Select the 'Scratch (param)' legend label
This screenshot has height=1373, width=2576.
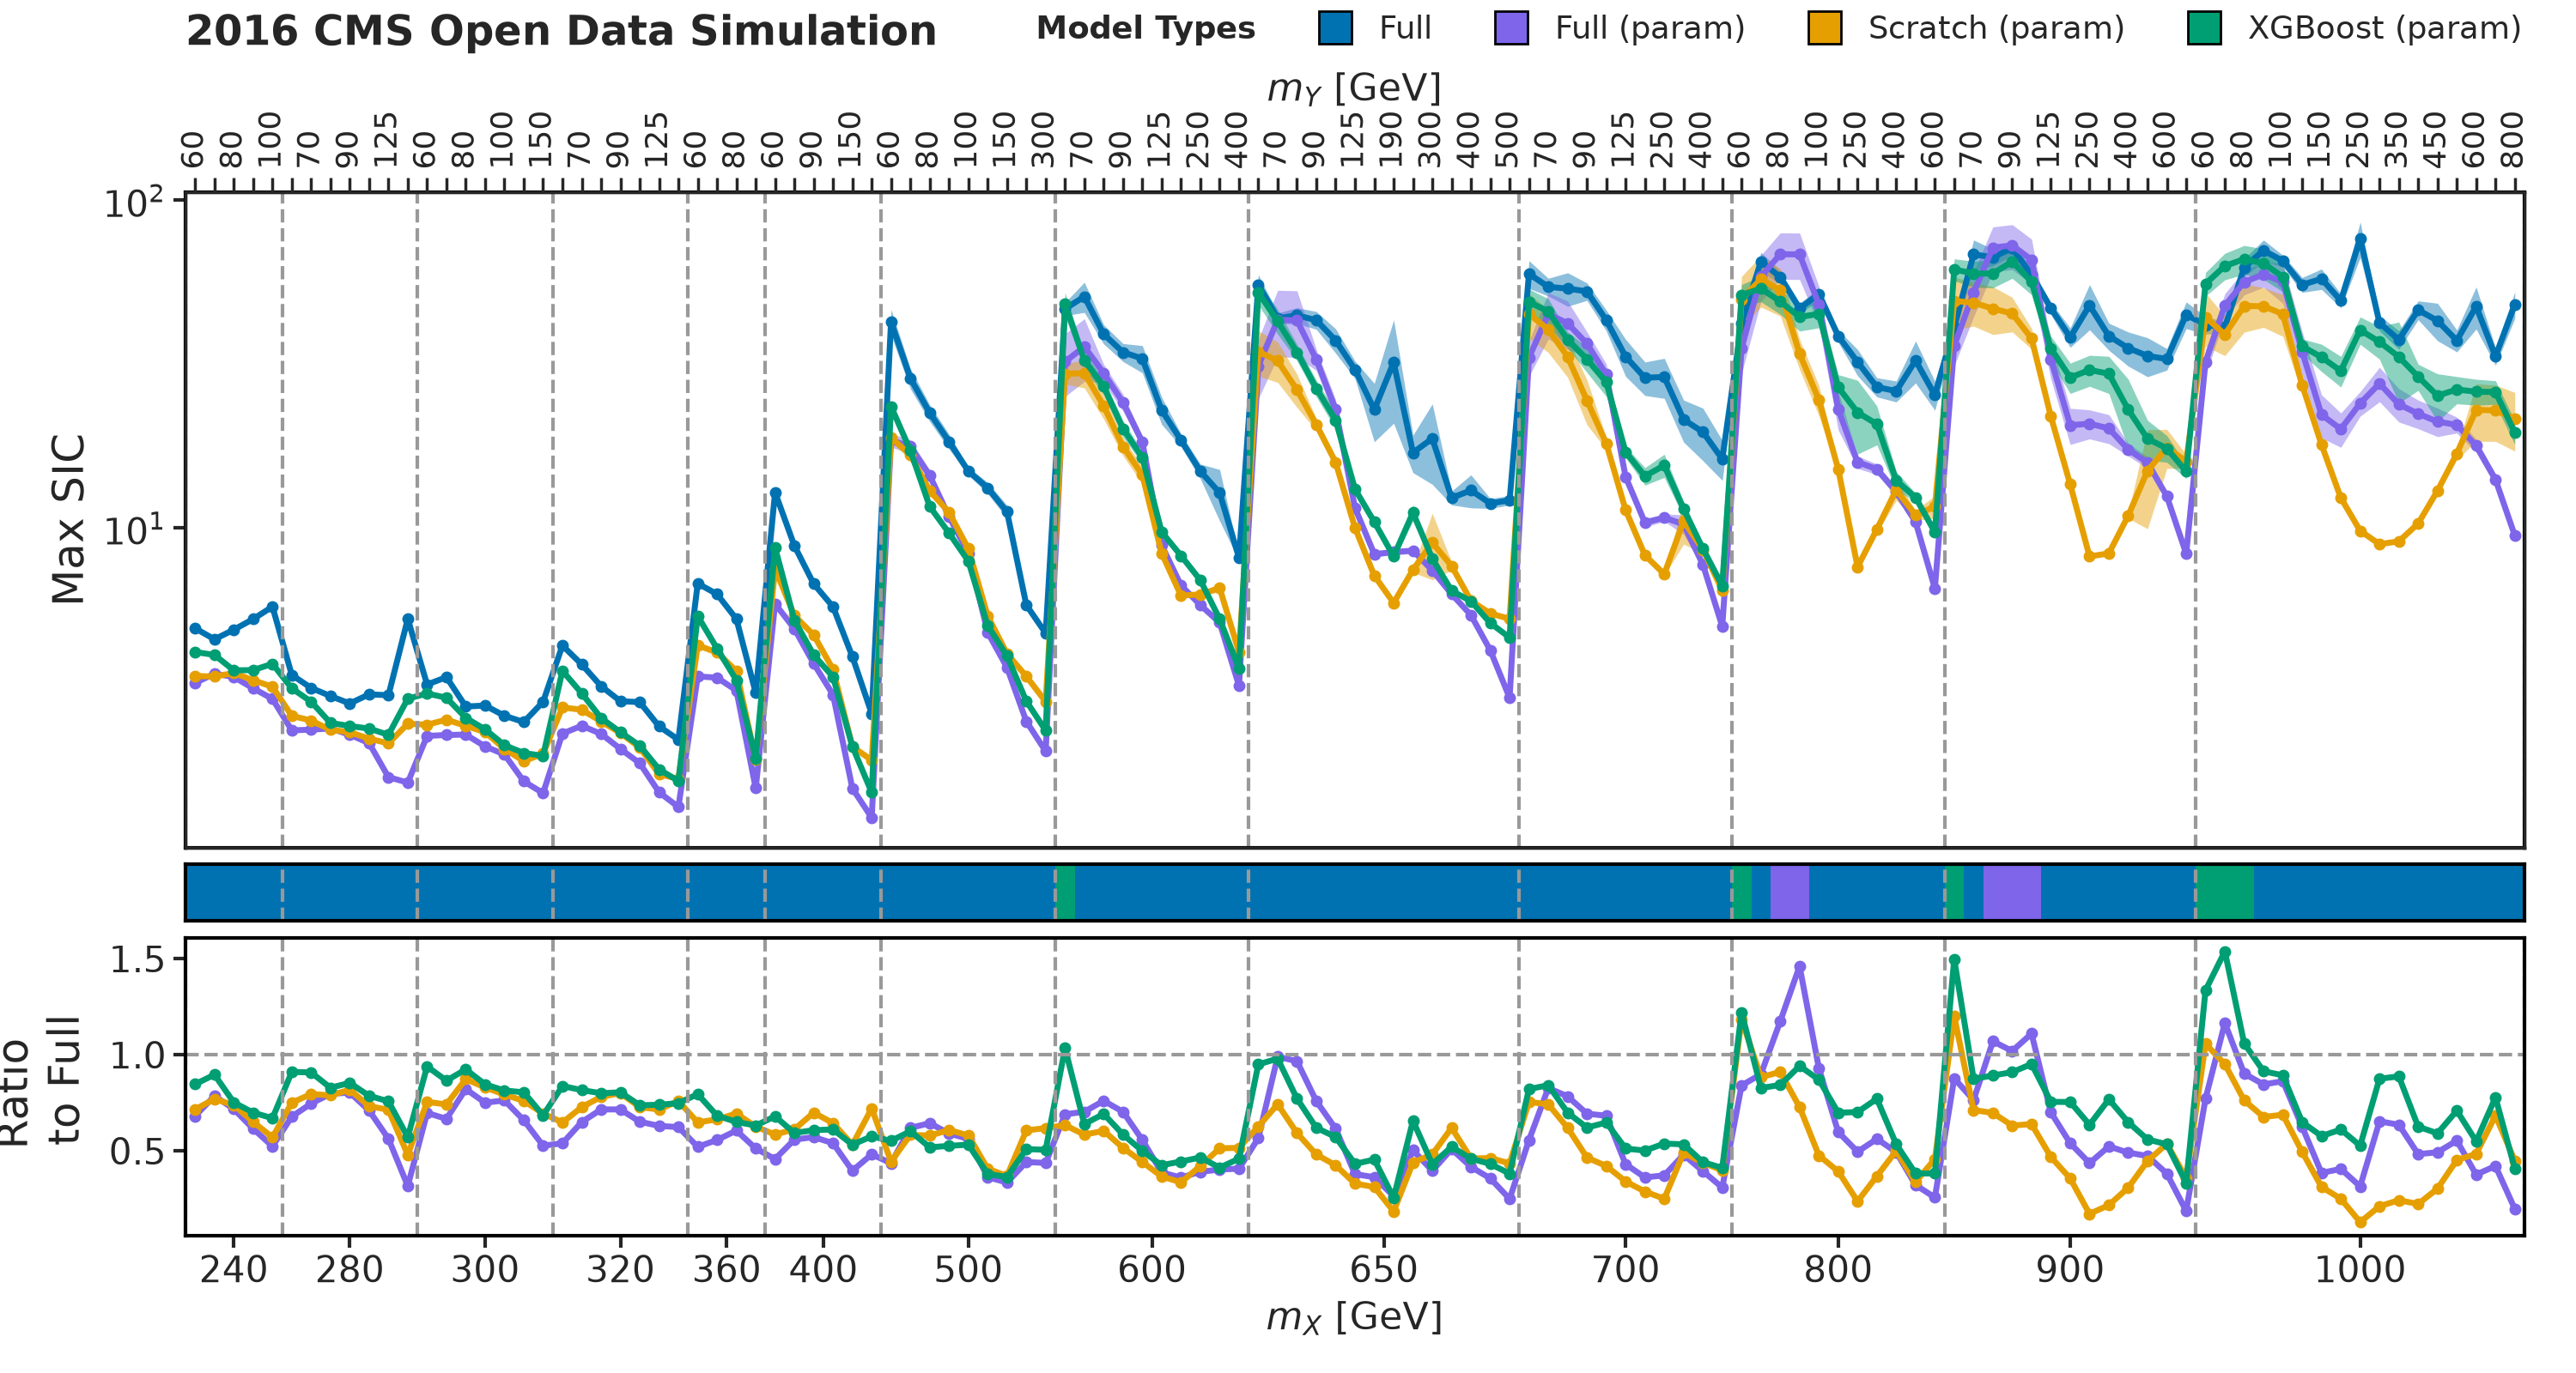[x=1996, y=28]
